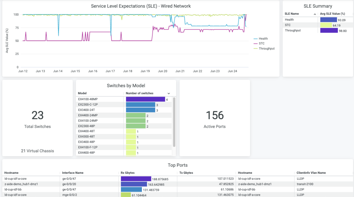The height and width of the screenshot is (197, 354).
Task: Open the Switches by Model panel title menu
Action: tap(126, 86)
